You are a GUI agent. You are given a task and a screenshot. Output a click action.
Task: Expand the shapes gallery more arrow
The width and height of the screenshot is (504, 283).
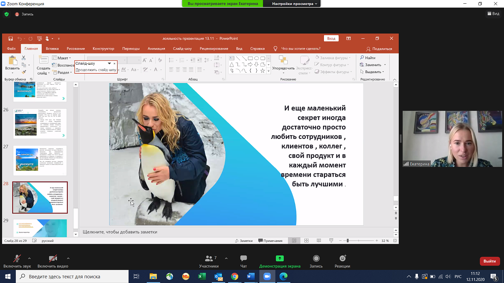[268, 71]
